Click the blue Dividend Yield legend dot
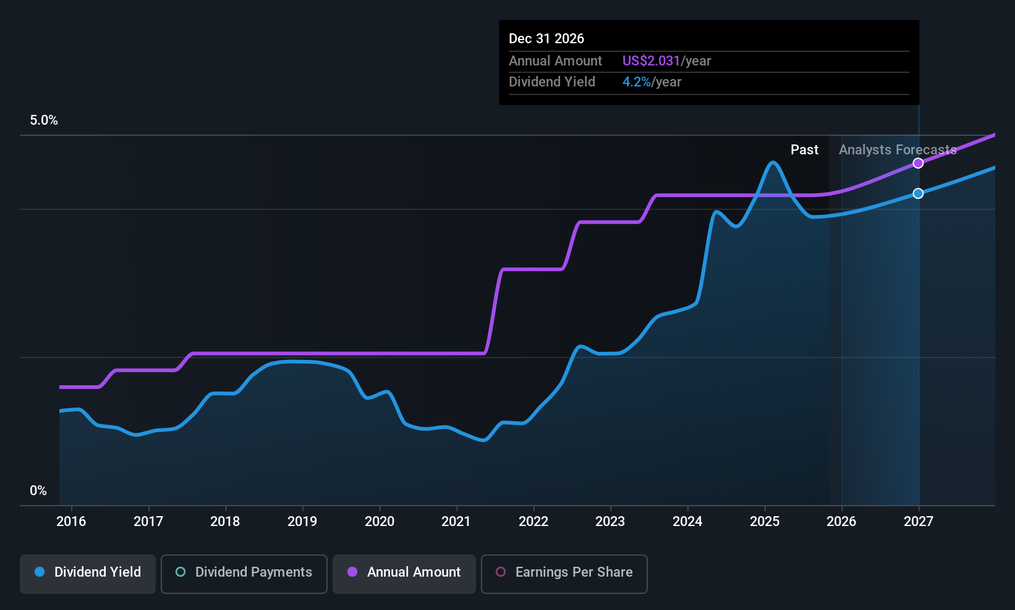The image size is (1015, 610). tap(40, 572)
